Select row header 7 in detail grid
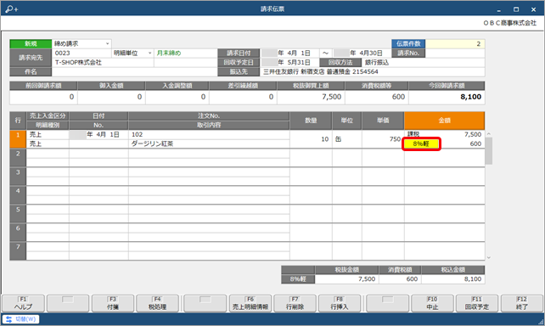The width and height of the screenshot is (545, 326). 18,251
